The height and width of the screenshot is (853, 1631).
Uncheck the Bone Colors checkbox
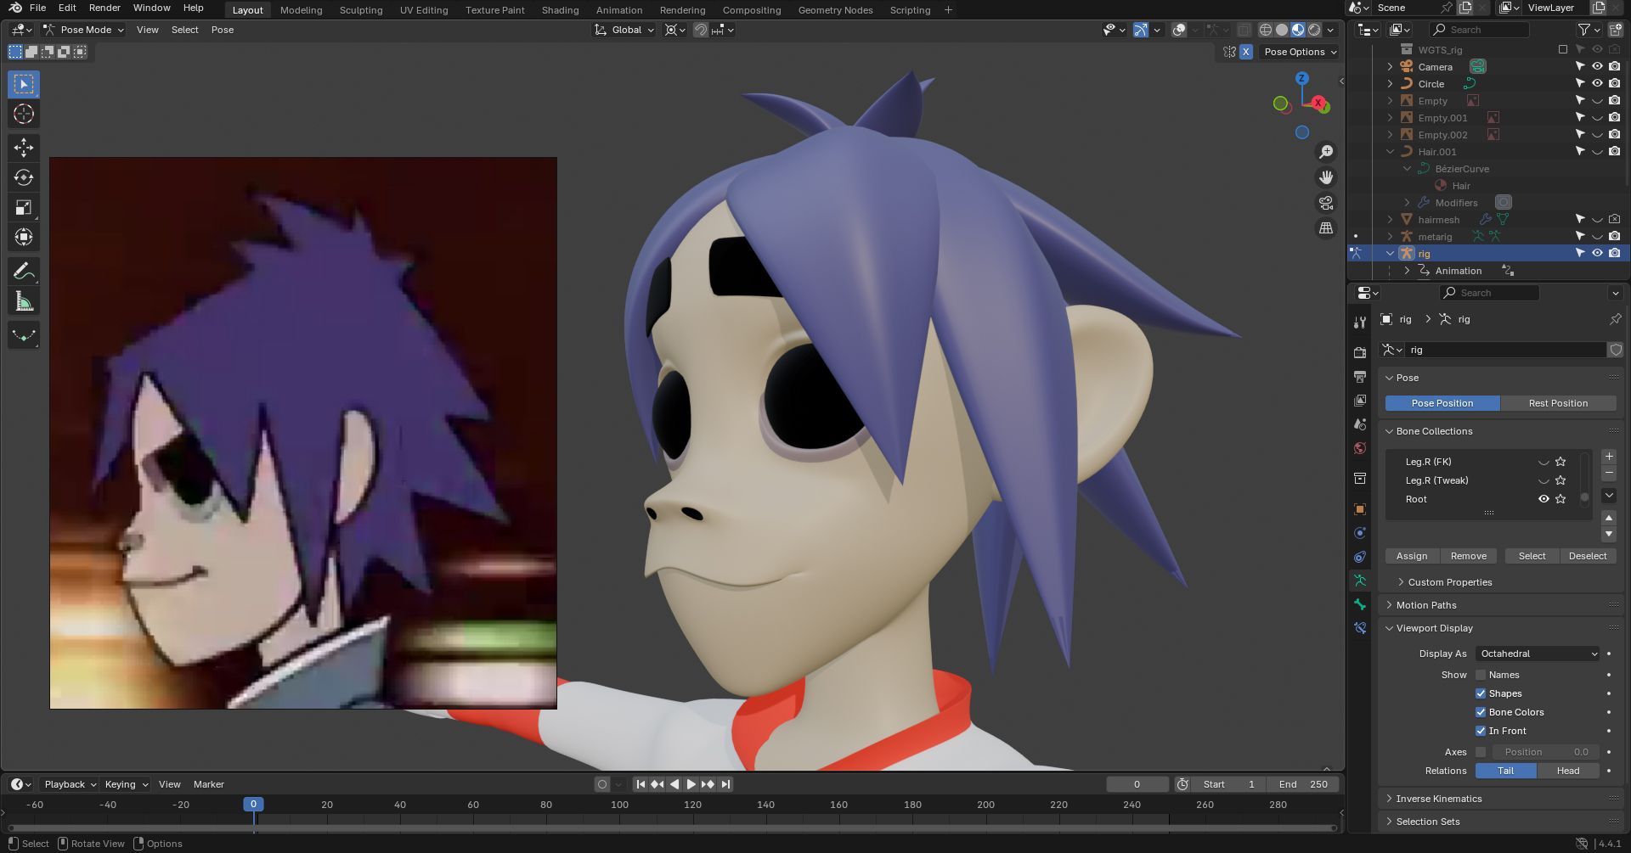click(x=1481, y=712)
